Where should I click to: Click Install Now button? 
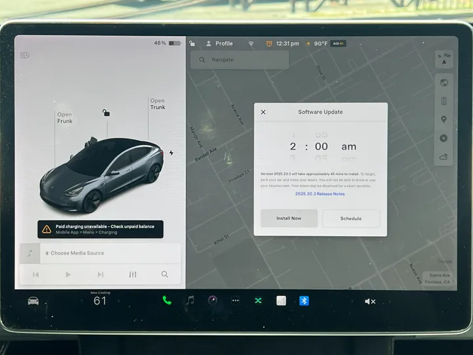pyautogui.click(x=289, y=218)
